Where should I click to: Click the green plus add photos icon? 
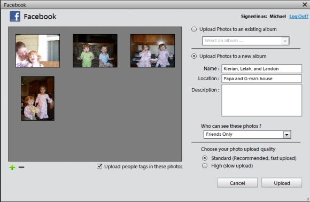point(12,167)
